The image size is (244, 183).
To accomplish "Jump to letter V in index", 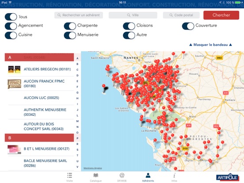I will tap(77, 167).
